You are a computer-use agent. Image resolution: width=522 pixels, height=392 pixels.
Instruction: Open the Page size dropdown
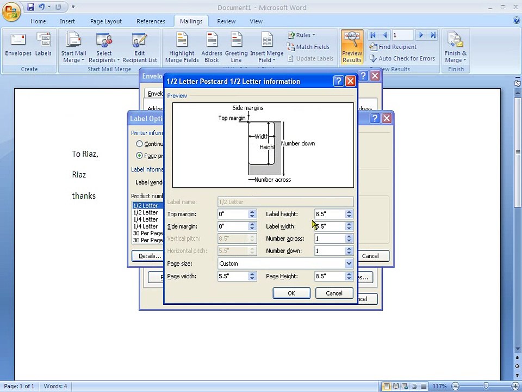pos(349,264)
